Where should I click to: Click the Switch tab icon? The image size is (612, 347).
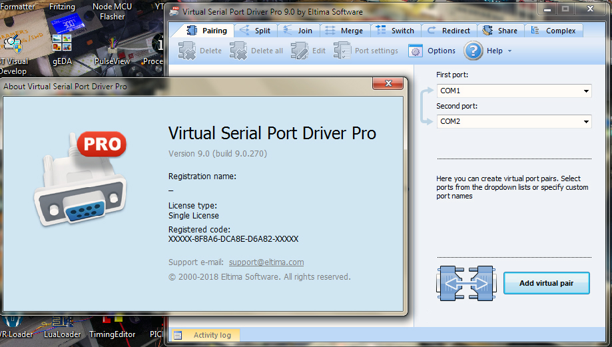(x=380, y=30)
